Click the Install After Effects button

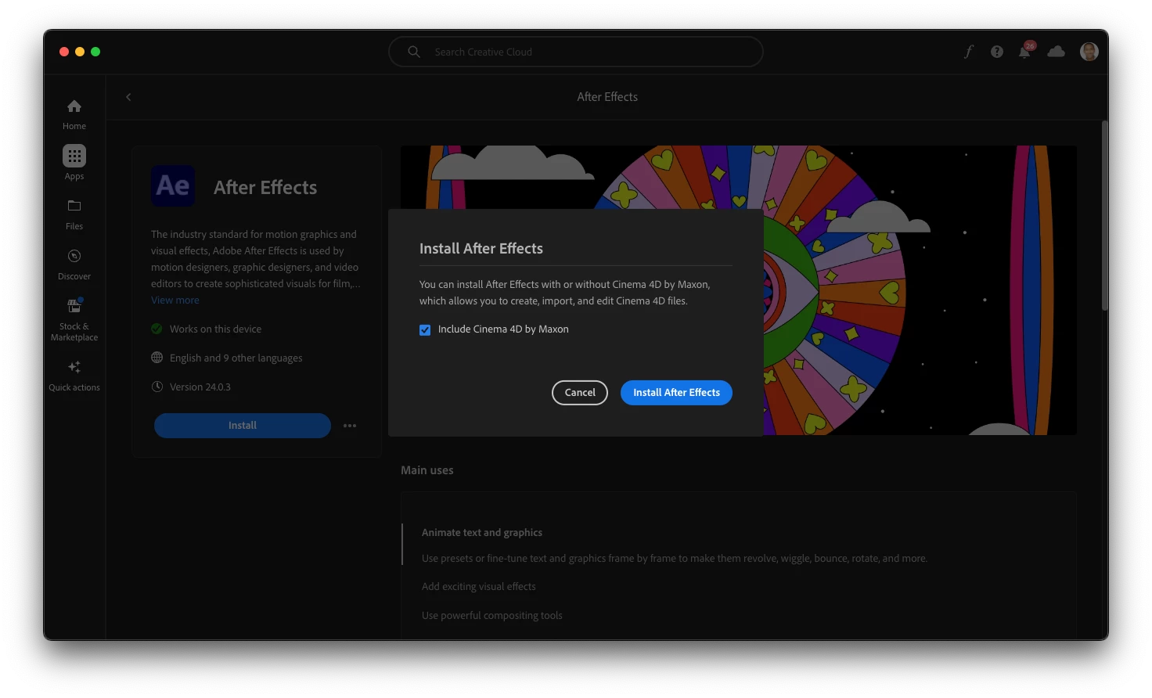[x=676, y=393]
